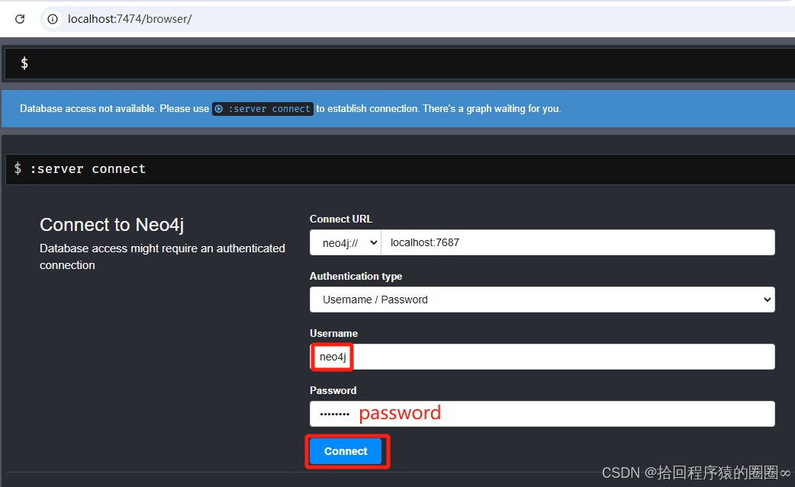Click the 'Database access might require' description

tap(163, 257)
